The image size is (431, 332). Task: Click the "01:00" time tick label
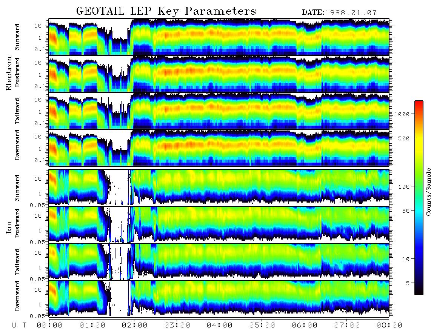pyautogui.click(x=92, y=326)
